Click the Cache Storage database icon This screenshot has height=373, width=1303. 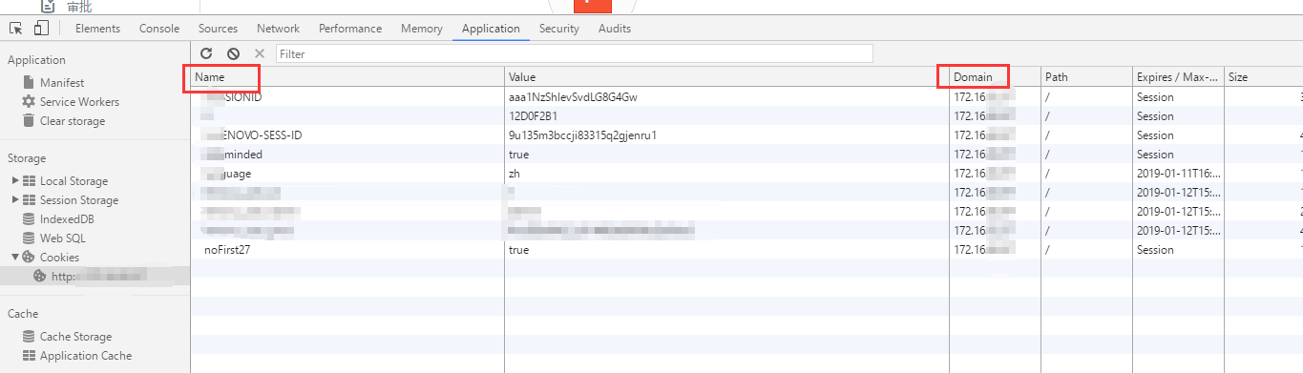tap(29, 337)
